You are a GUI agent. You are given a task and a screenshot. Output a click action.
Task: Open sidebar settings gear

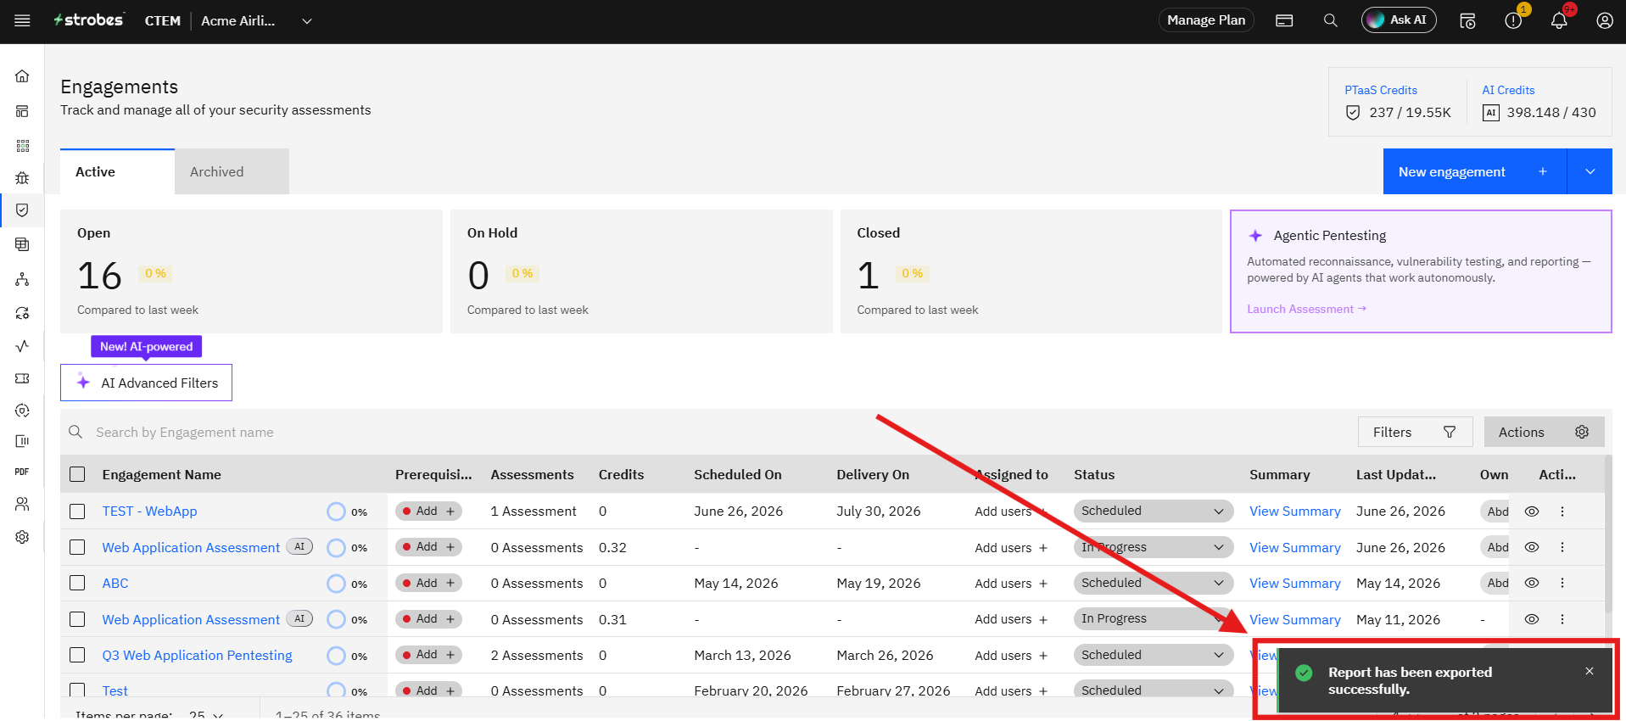pyautogui.click(x=22, y=537)
